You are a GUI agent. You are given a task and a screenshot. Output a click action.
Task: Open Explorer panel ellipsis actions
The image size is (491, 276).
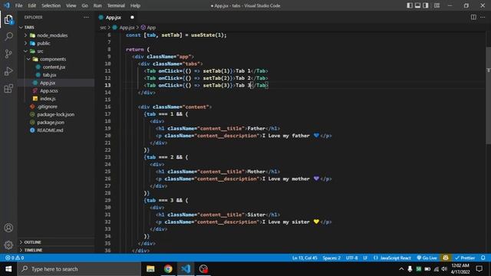coord(86,17)
